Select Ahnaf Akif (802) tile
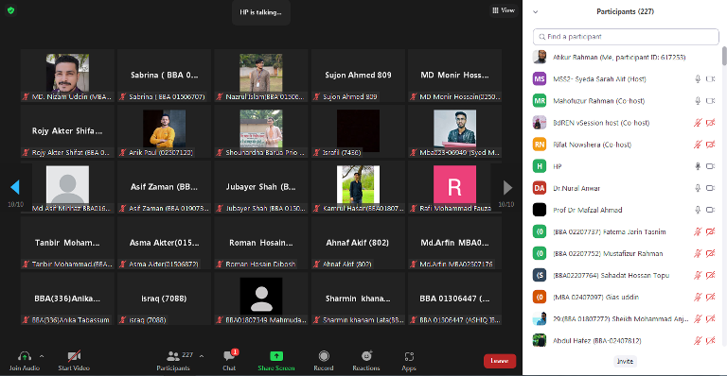 (x=358, y=243)
